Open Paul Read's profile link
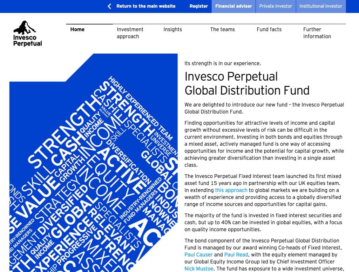The image size is (359, 272). click(236, 254)
